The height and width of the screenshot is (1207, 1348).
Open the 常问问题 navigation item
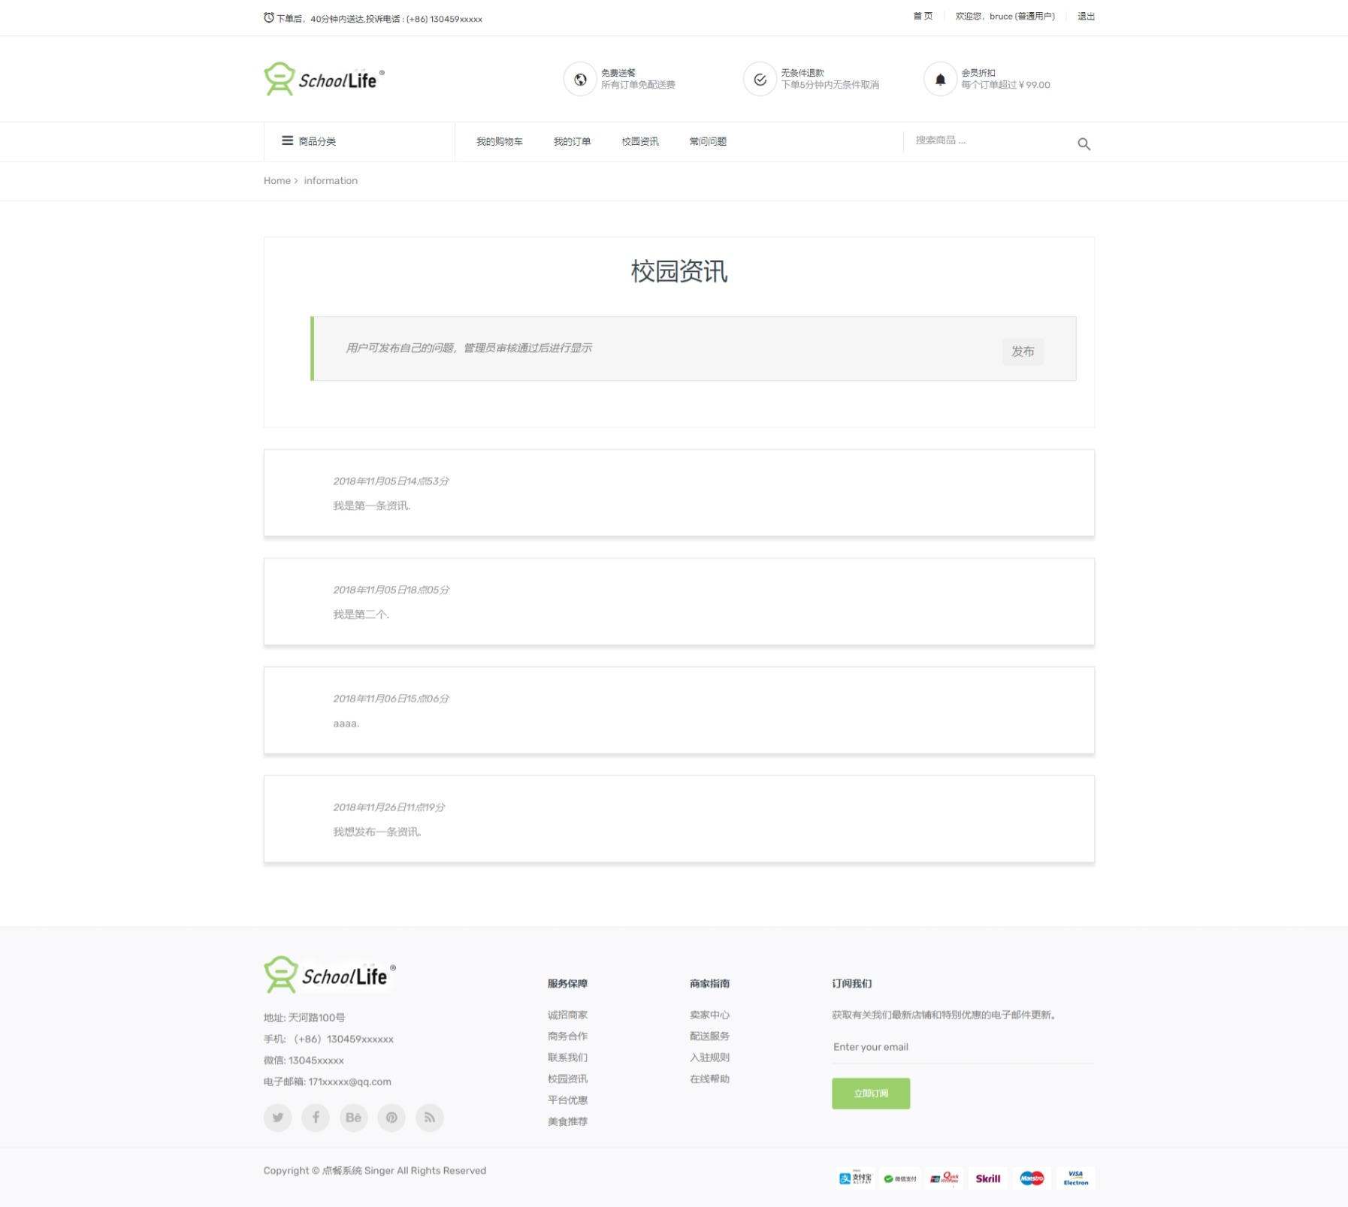708,141
